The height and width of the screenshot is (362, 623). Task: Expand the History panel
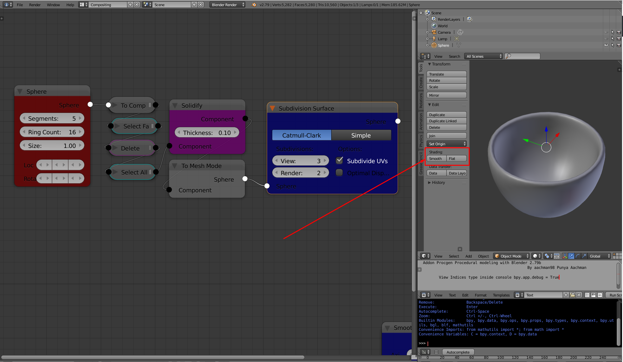point(438,183)
